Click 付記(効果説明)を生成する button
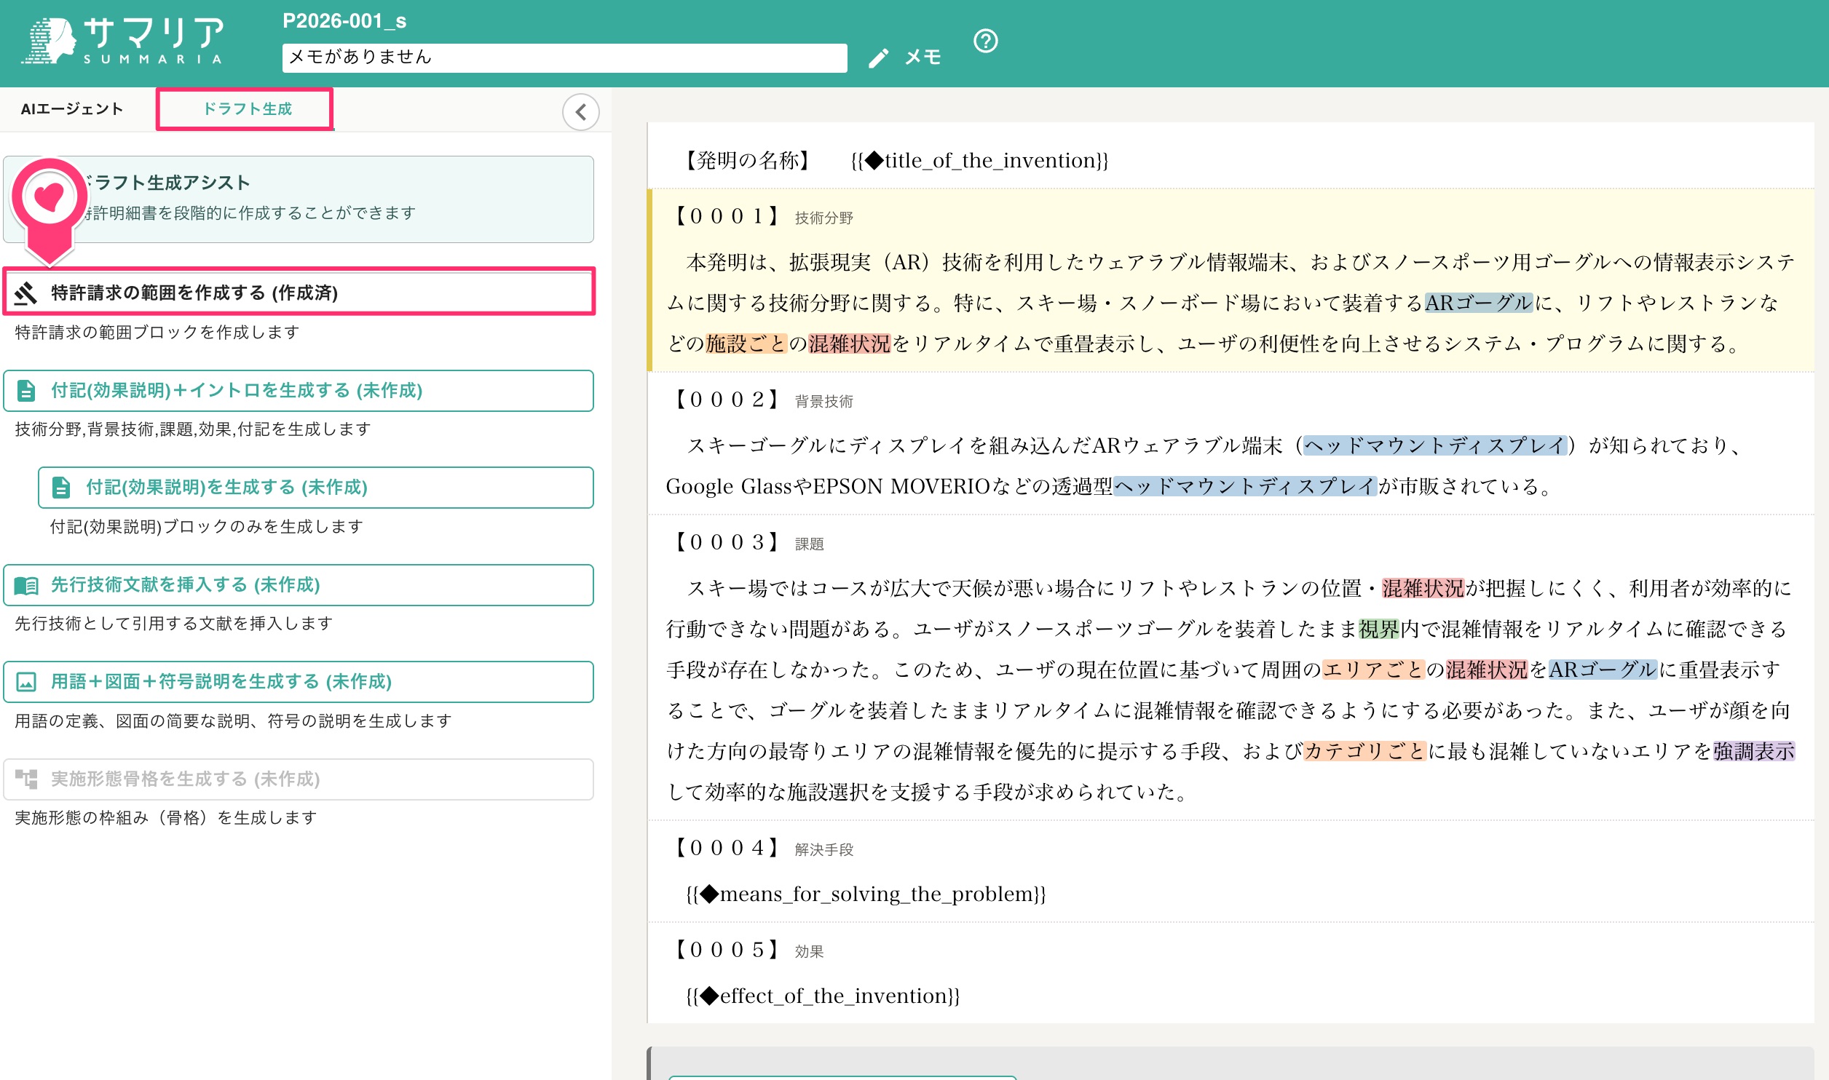 point(316,488)
